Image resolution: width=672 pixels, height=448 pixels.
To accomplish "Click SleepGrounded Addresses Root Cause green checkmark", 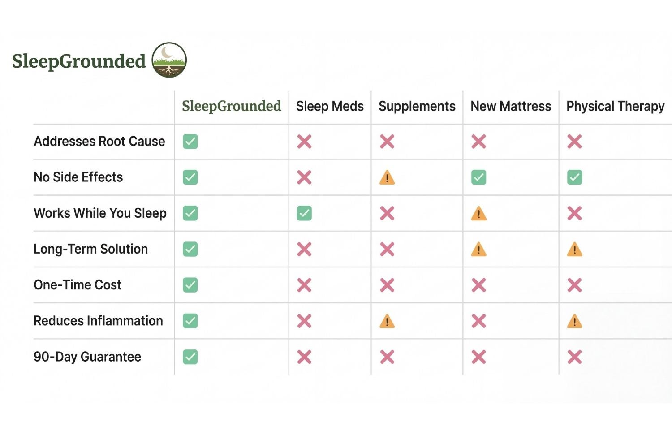I will click(190, 142).
